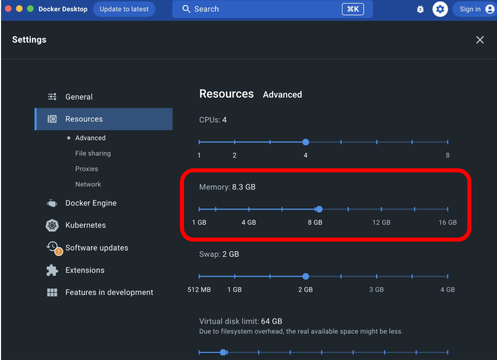Viewport: 497px width, 360px height.
Task: Click the settings gear icon
Action: tap(440, 9)
